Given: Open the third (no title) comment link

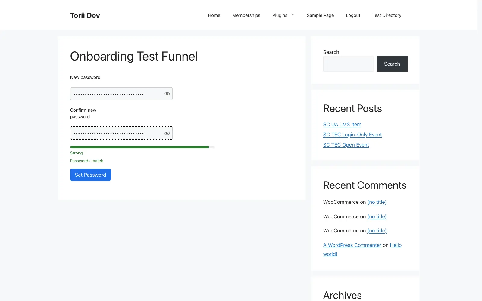Looking at the screenshot, I should 377,231.
